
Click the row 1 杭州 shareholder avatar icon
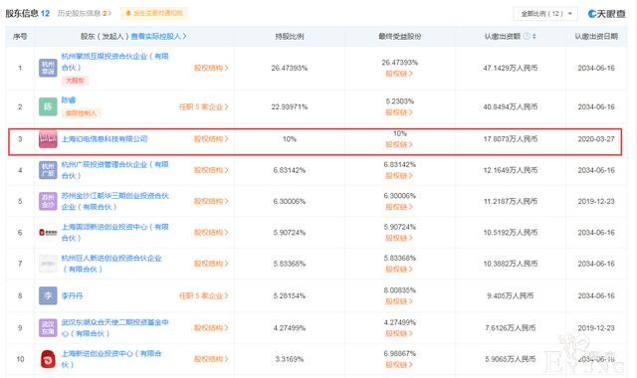[48, 68]
